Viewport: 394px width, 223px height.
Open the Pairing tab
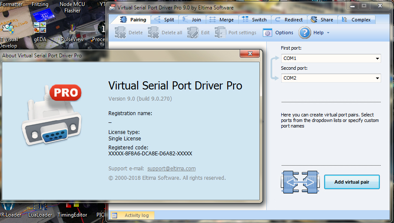click(x=131, y=20)
